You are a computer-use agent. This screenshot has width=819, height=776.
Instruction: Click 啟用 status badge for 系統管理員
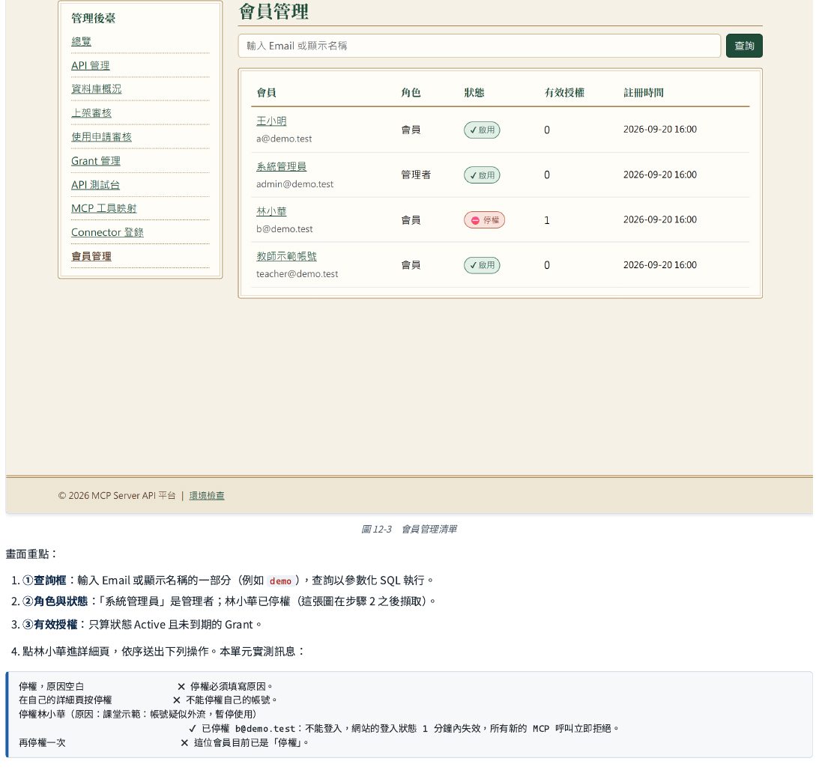pyautogui.click(x=482, y=175)
